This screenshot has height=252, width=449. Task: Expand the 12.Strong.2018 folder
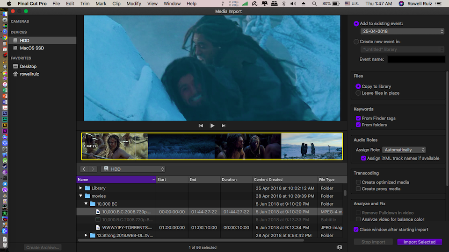(x=86, y=235)
